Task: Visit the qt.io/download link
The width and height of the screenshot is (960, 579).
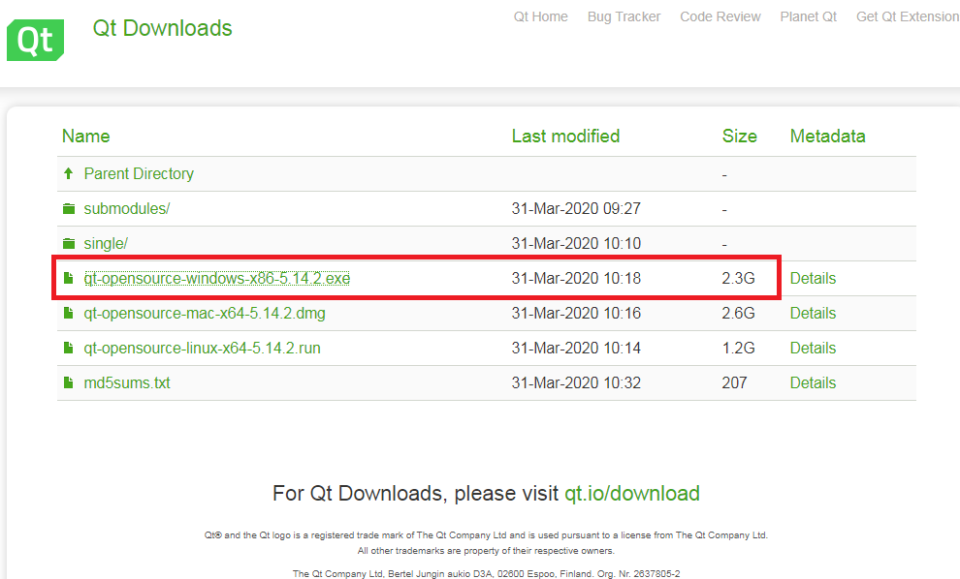Action: (632, 494)
